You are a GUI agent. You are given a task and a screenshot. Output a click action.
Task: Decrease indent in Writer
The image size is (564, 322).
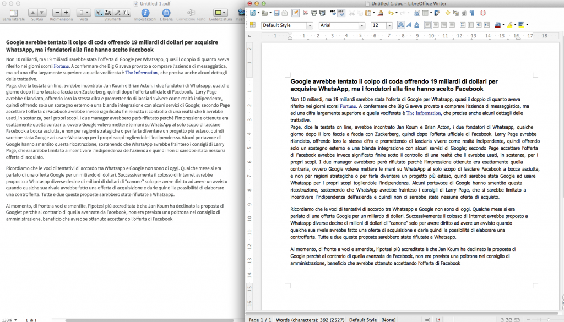[x=479, y=25]
